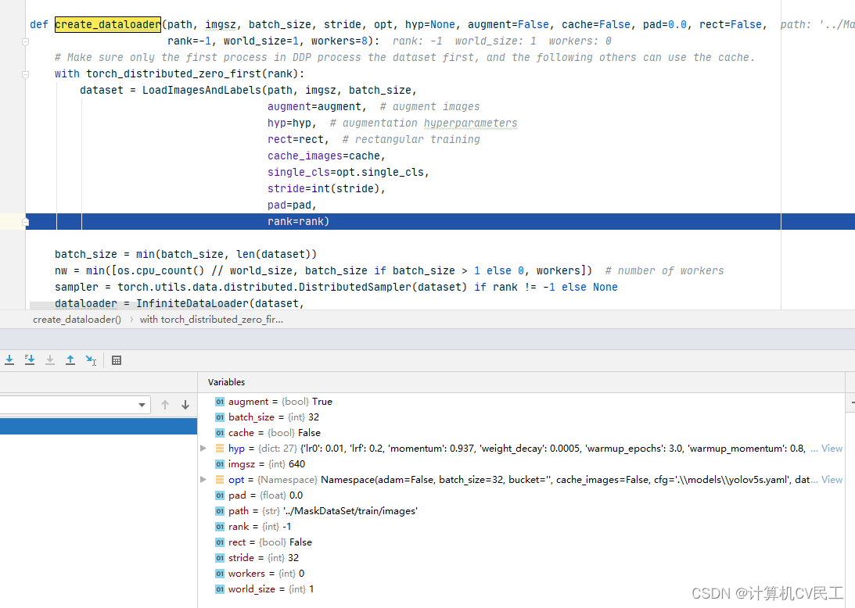The width and height of the screenshot is (855, 608).
Task: Select the stride variable row
Action: [x=521, y=558]
